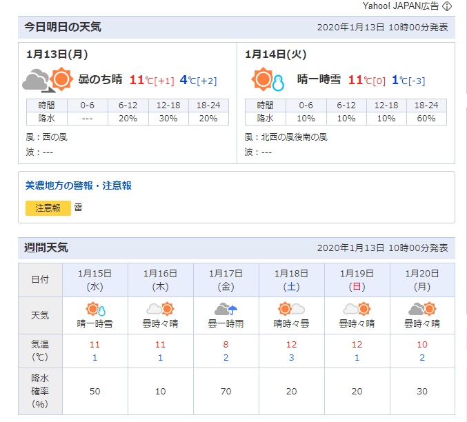
Task: Click the yellow 注意報 badge
Action: (48, 208)
